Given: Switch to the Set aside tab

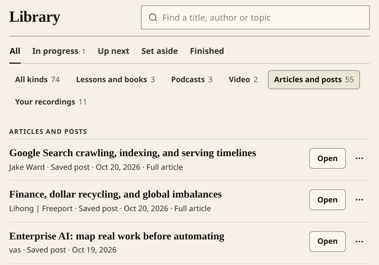Looking at the screenshot, I should pos(160,51).
